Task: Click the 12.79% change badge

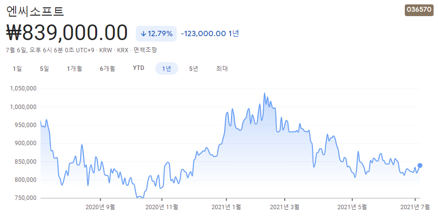Action: [156, 34]
